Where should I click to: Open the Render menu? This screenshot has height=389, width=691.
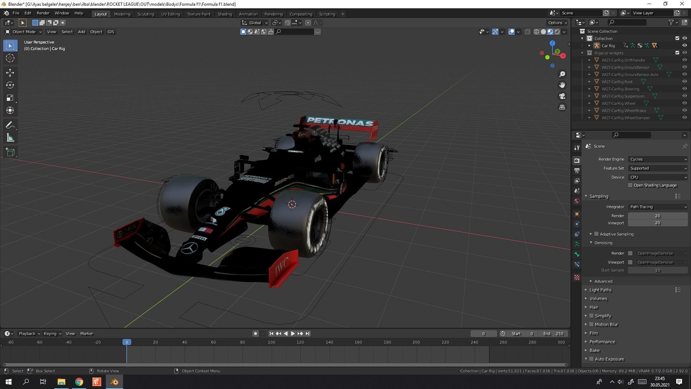tap(43, 13)
